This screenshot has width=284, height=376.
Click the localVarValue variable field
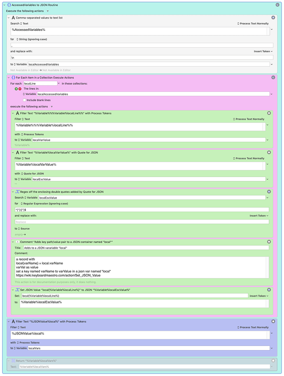[x=149, y=140]
